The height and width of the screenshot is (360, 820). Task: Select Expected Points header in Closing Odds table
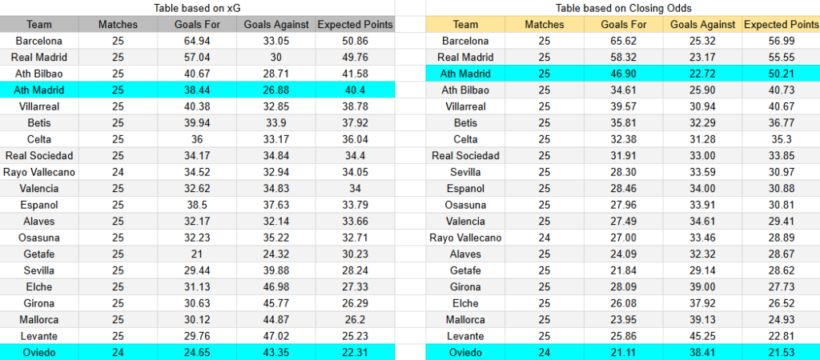[781, 25]
